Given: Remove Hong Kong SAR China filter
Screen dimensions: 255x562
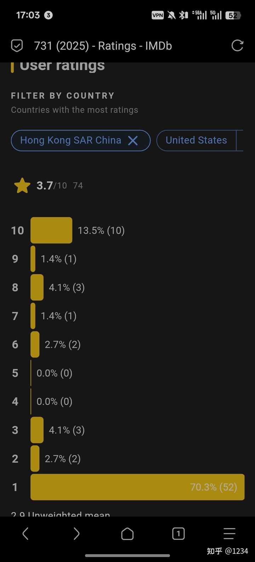Looking at the screenshot, I should pos(133,140).
